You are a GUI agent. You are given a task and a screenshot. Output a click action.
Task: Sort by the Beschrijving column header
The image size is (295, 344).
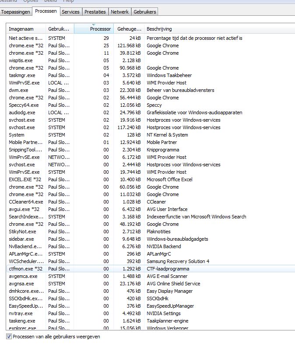point(219,29)
